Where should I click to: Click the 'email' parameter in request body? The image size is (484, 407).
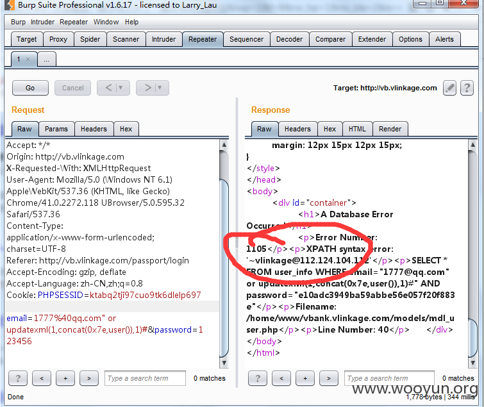(17, 318)
